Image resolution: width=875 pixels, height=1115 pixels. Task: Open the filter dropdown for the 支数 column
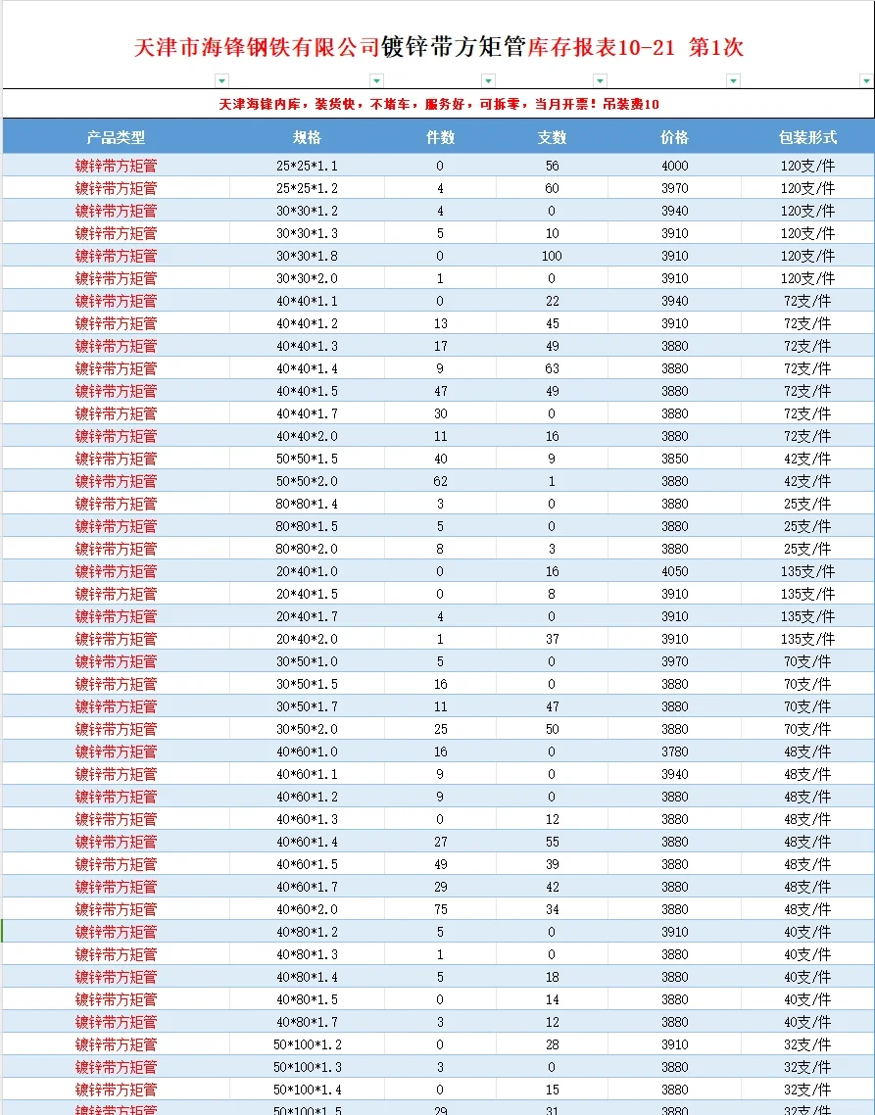[600, 80]
